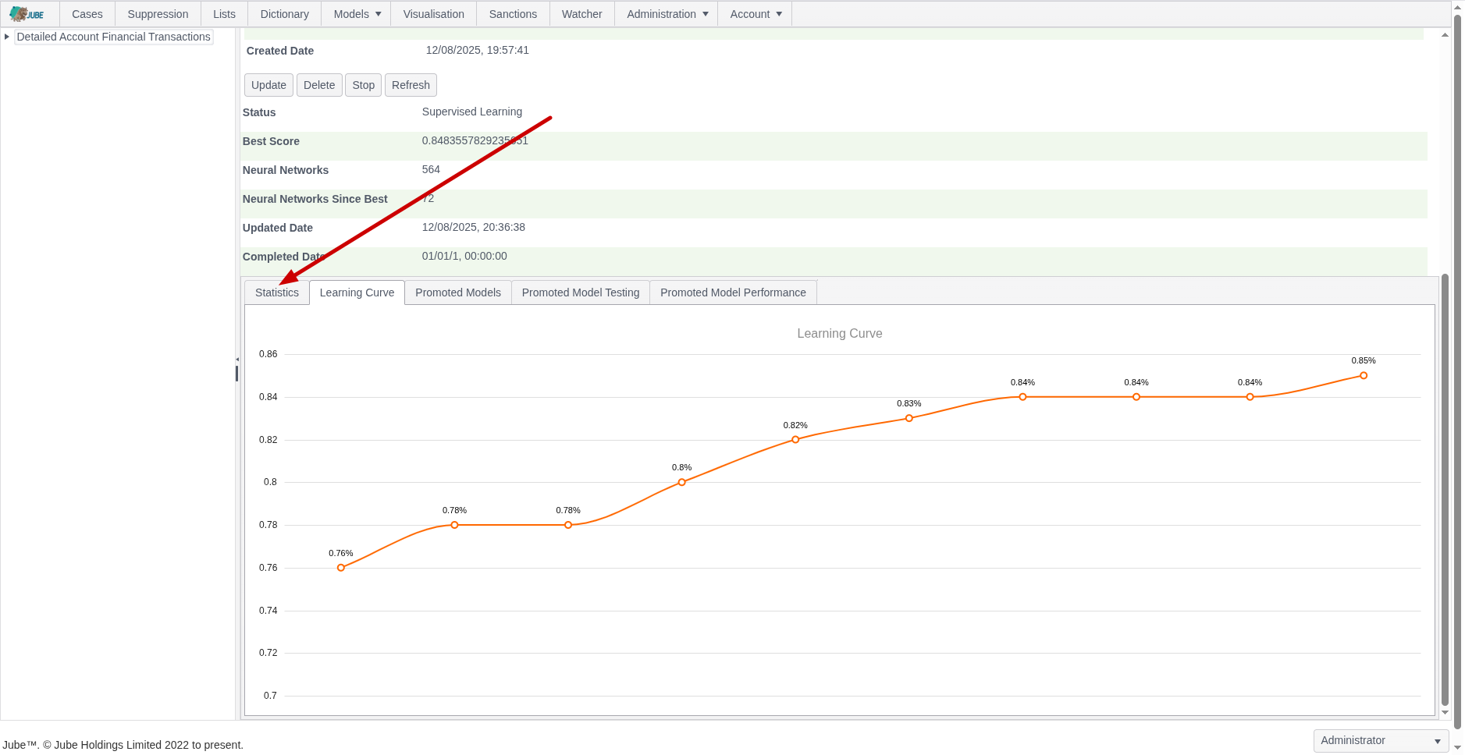The image size is (1465, 755).
Task: Click the scroll-up arrow in the content pane
Action: (x=1445, y=35)
